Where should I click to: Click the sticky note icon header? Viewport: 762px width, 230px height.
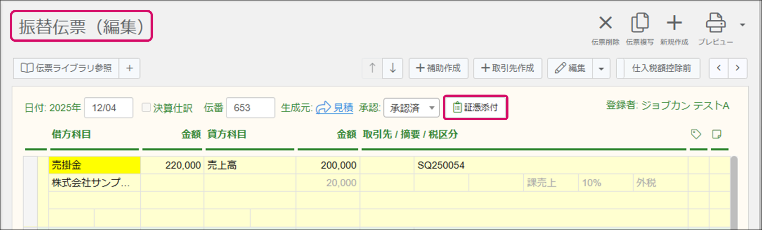(717, 134)
